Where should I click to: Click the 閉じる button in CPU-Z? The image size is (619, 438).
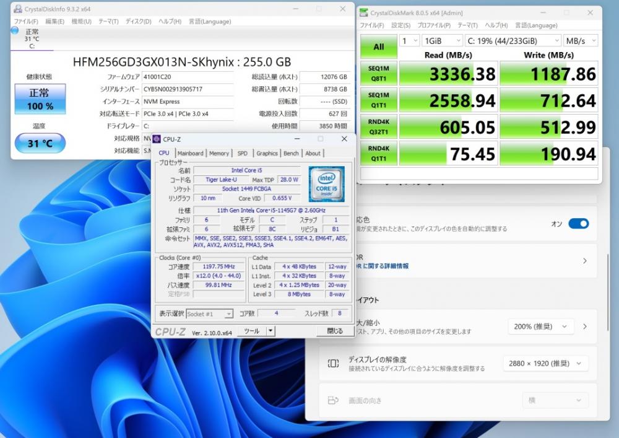[335, 331]
